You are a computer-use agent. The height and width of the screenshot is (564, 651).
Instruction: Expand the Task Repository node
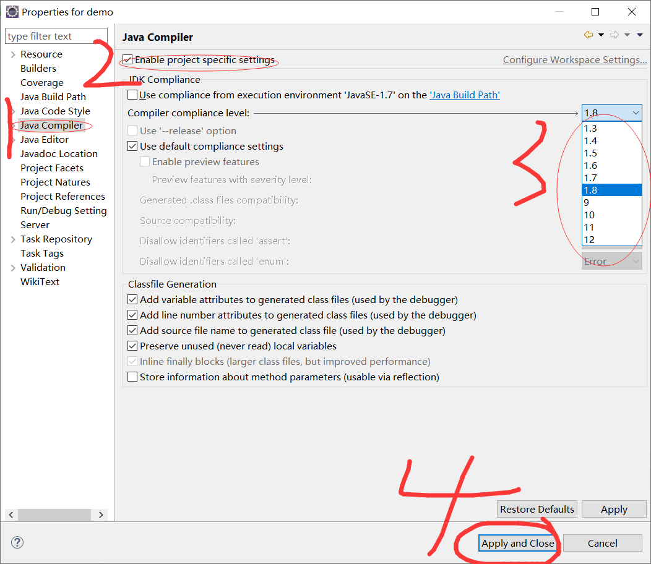click(13, 239)
